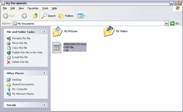Click the Desktop icon in Other Places

coord(9,80)
